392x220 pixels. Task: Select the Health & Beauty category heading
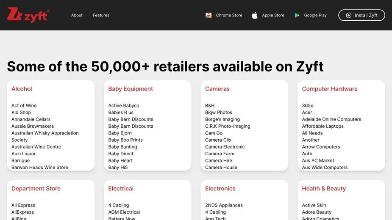324,189
